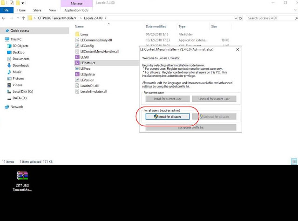Viewport: 298px width, 221px height.
Task: Switch to details view layout icon
Action: pos(294,161)
